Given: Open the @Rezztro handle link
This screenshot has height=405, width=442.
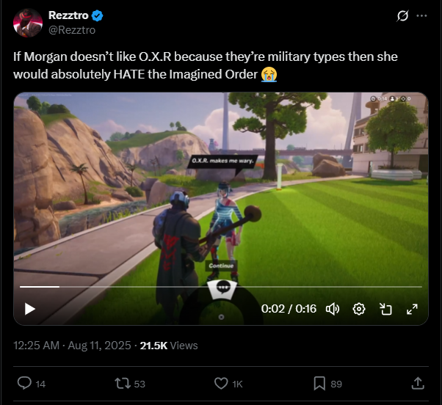Looking at the screenshot, I should [x=72, y=30].
